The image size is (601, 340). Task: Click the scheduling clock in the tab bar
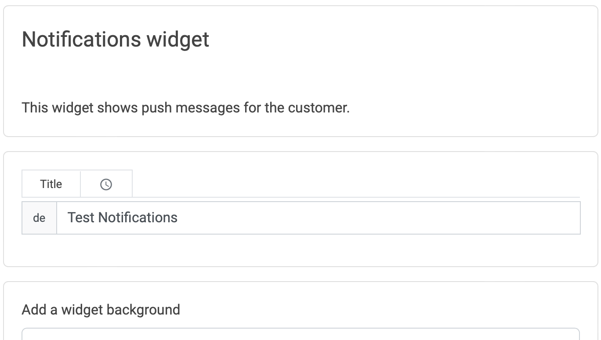point(106,184)
